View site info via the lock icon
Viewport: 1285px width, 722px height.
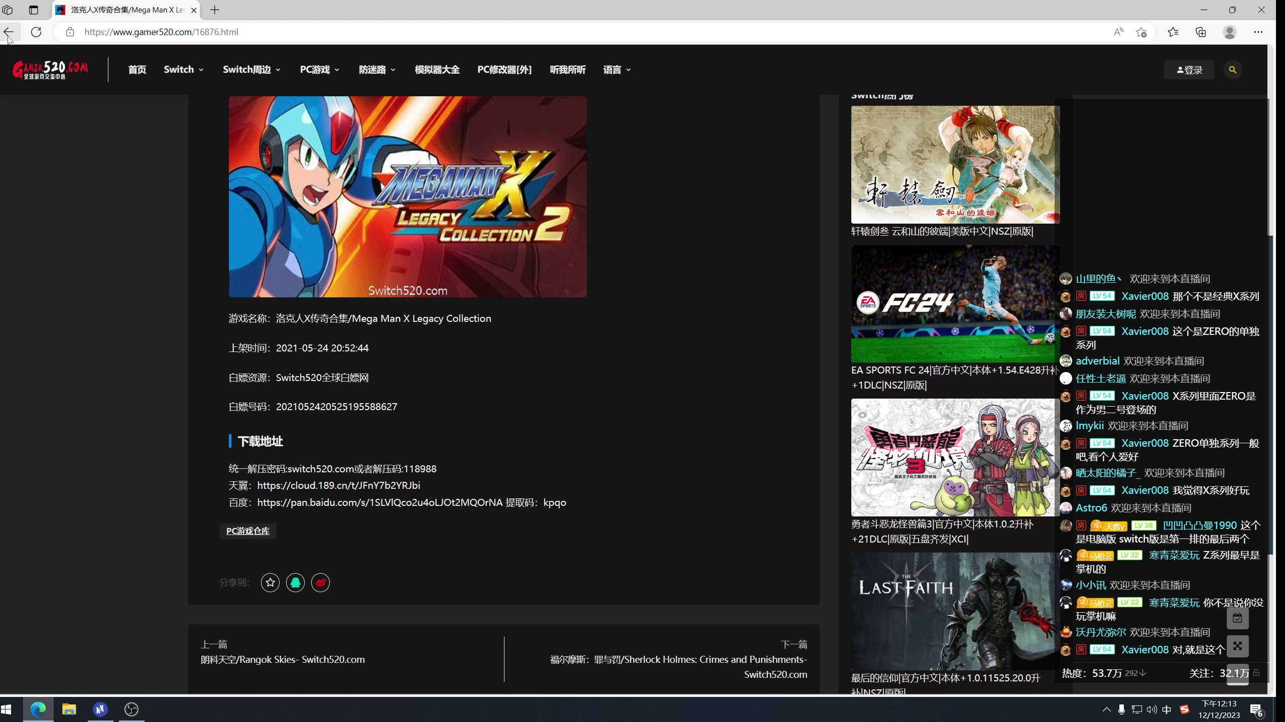tap(70, 32)
